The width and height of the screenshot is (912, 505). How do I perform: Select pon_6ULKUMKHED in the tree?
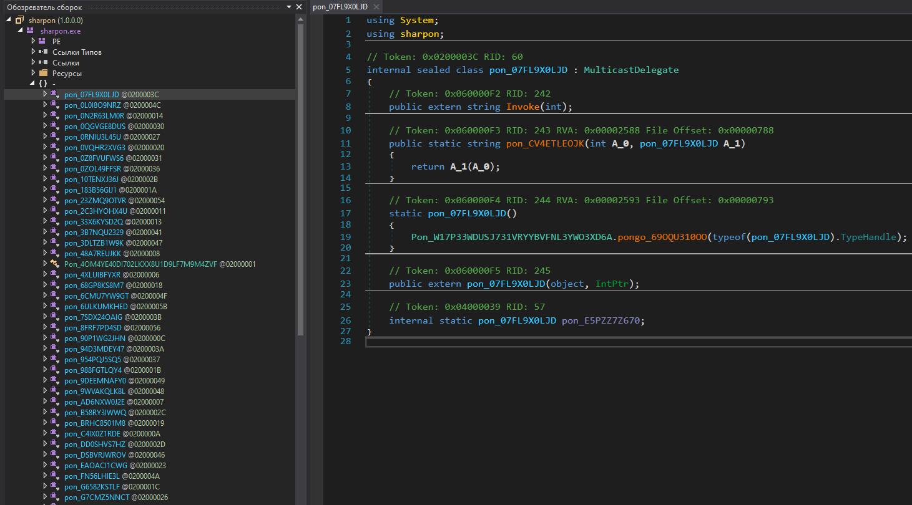(x=115, y=306)
